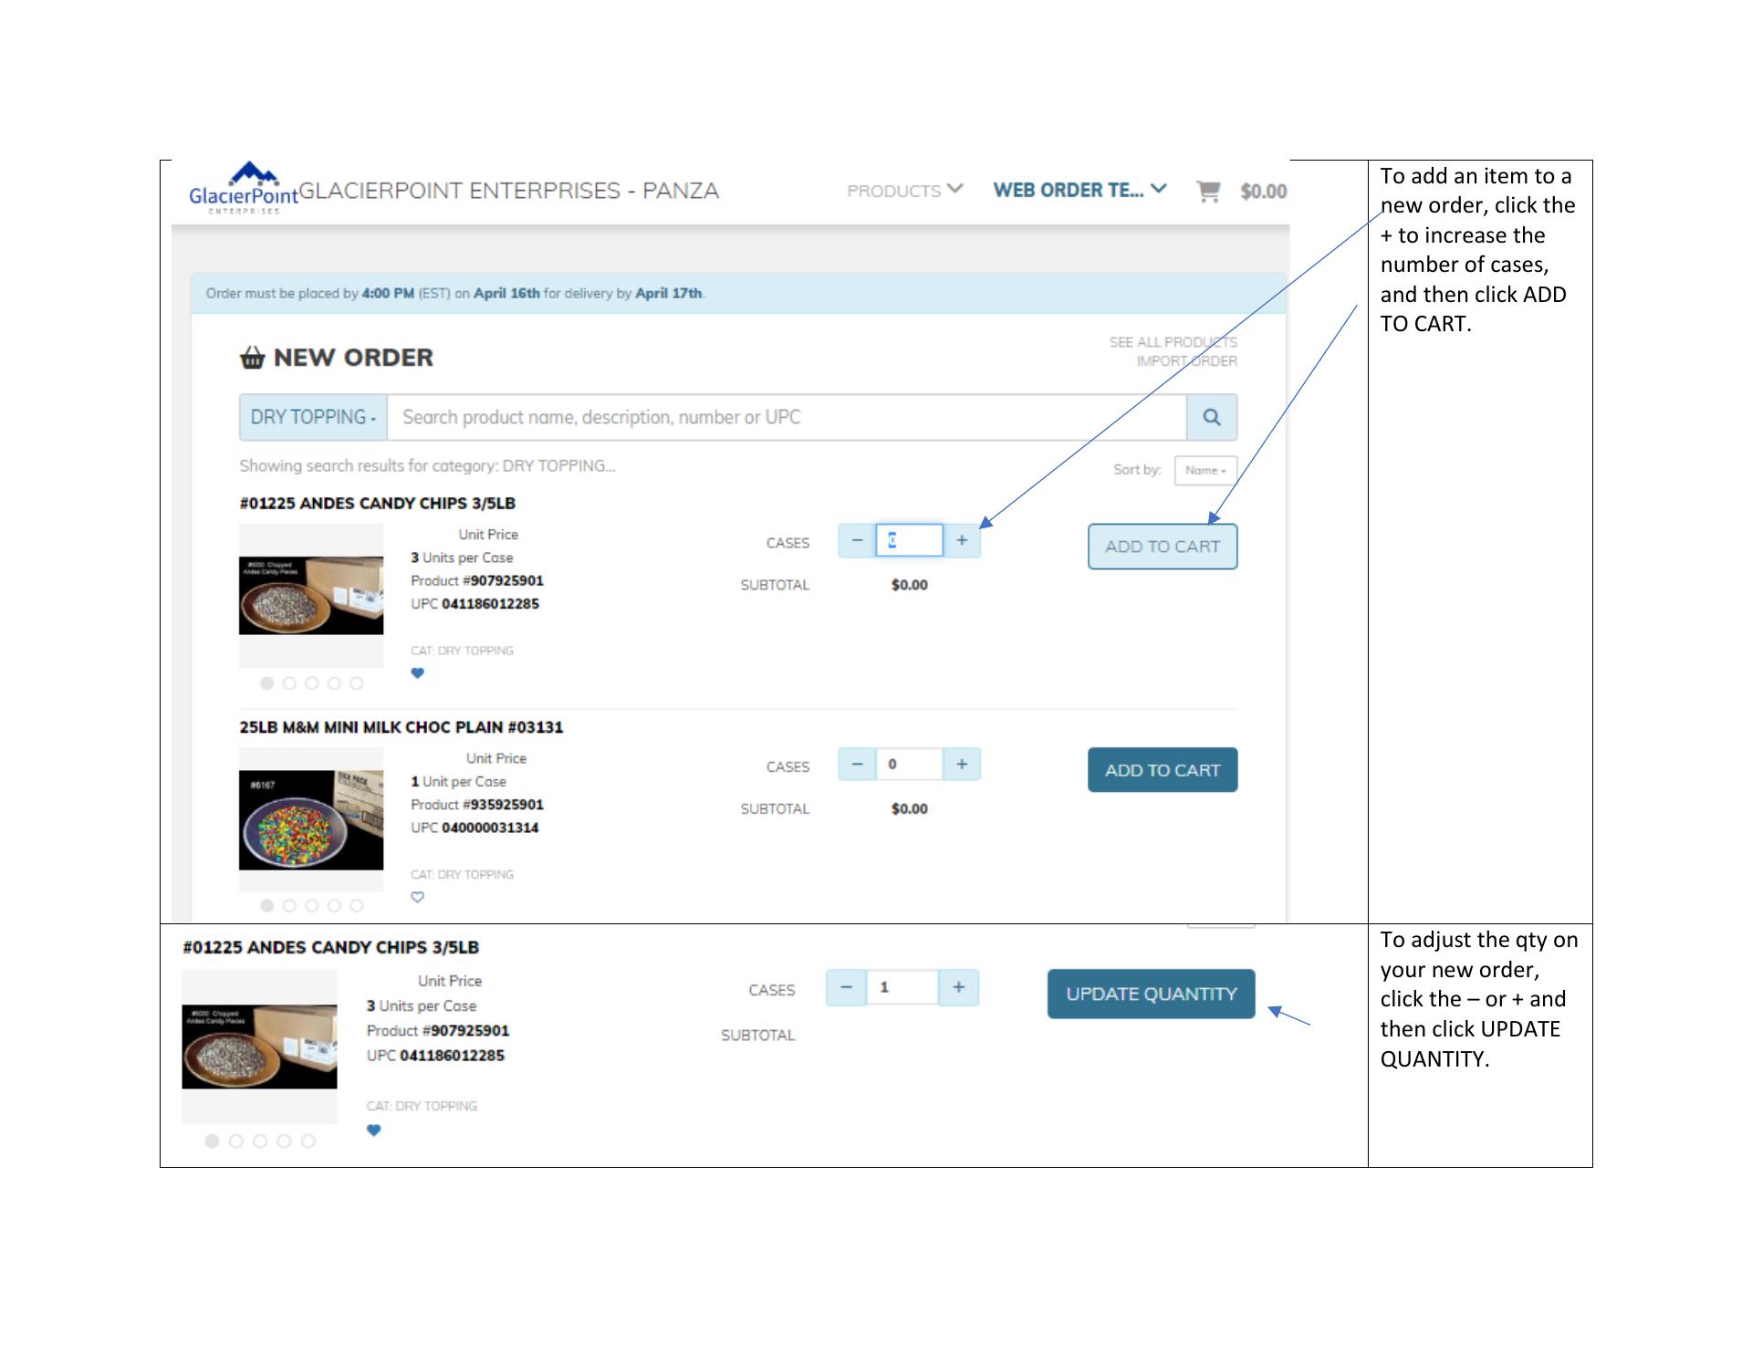
Task: Open the Sort by Name dropdown
Action: point(1204,470)
